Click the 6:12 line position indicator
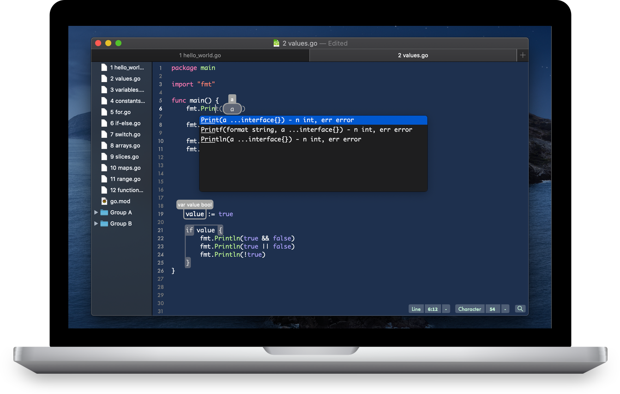Screen dimensions: 620x394 click(433, 309)
